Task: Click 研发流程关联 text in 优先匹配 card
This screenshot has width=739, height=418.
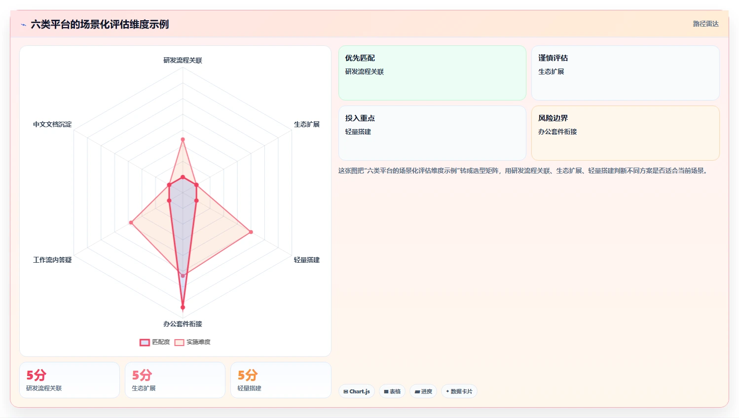Action: point(365,71)
